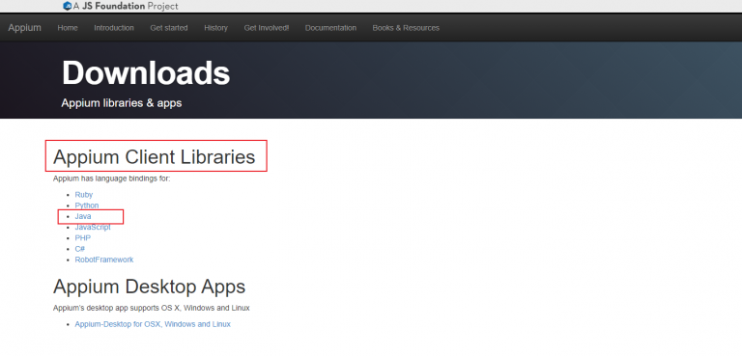Click 'Appium has language bindings for:' text

click(x=112, y=178)
